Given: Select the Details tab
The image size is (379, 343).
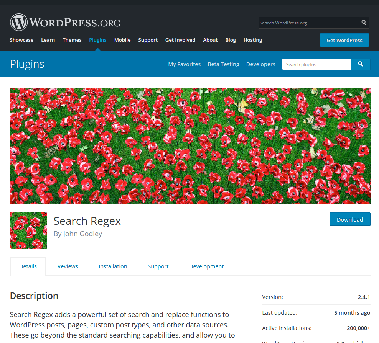Looking at the screenshot, I should click(x=28, y=266).
